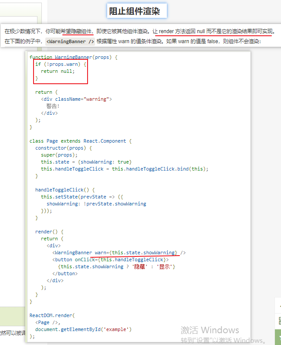Click the closing </button> tag
Image resolution: width=281 pixels, height=345 pixels.
point(65,274)
